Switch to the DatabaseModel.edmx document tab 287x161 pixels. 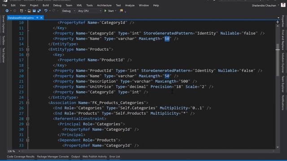pyautogui.click(x=21, y=18)
